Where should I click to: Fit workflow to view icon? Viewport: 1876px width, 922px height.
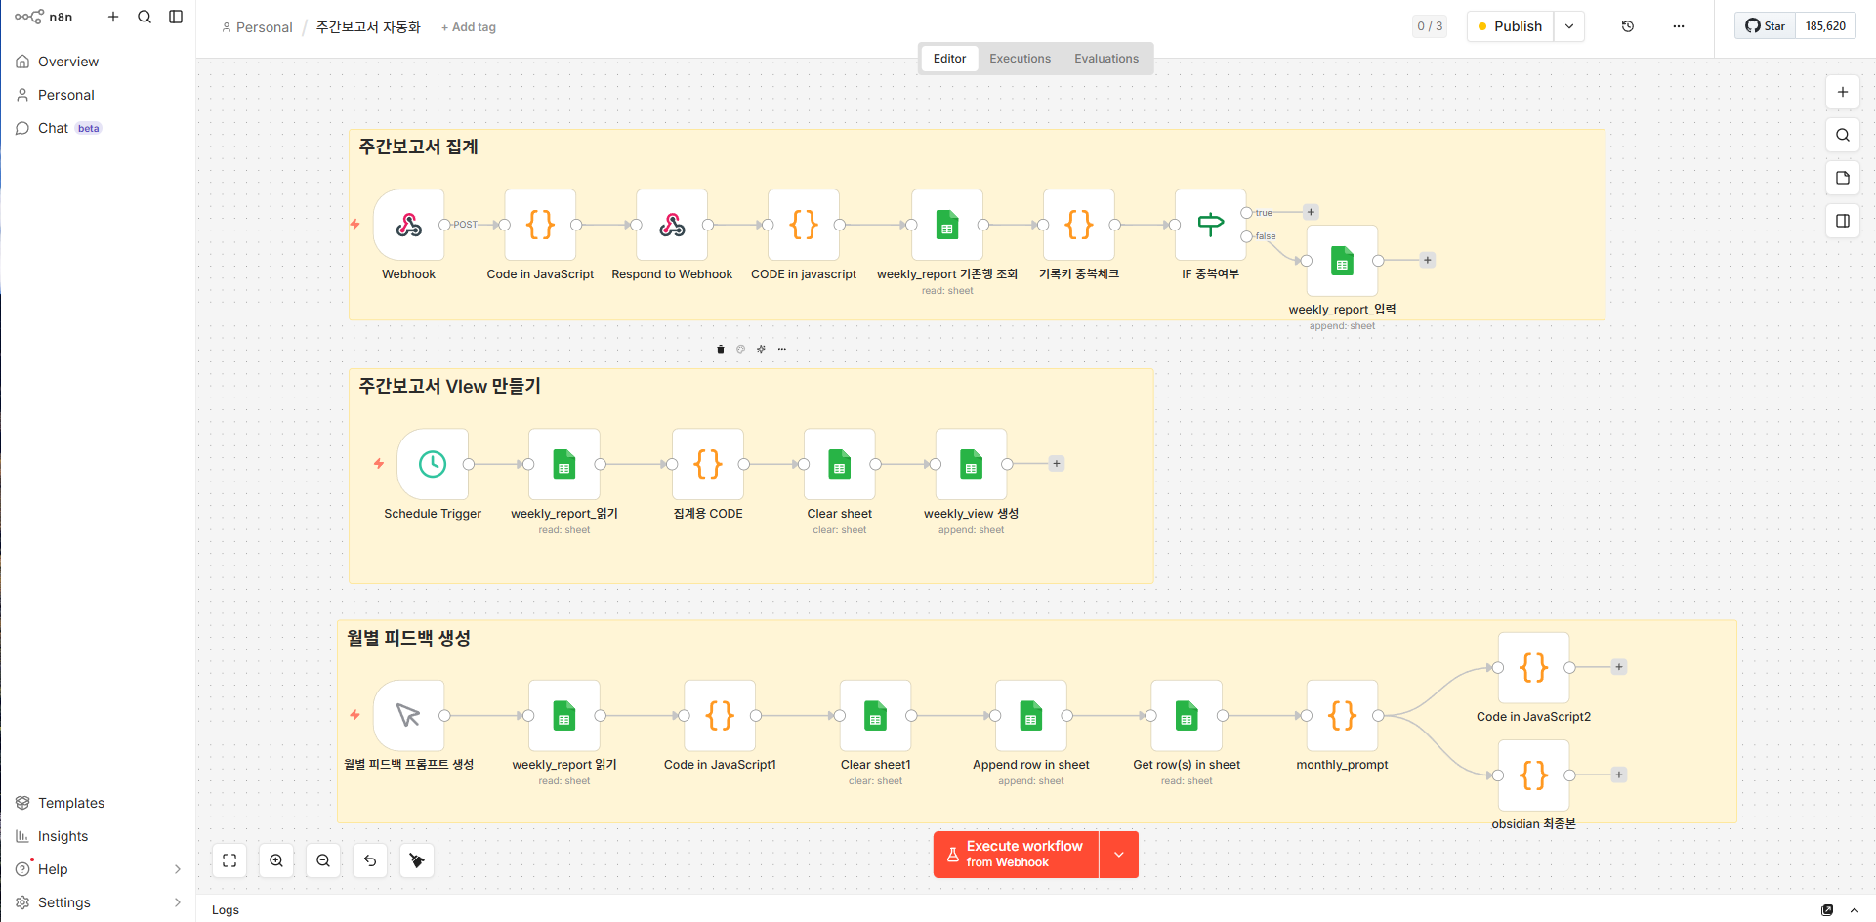tap(229, 860)
